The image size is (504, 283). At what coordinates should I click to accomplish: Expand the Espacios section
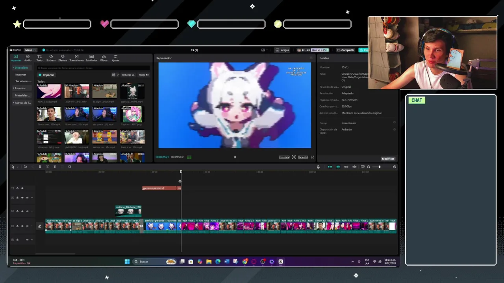click(20, 88)
